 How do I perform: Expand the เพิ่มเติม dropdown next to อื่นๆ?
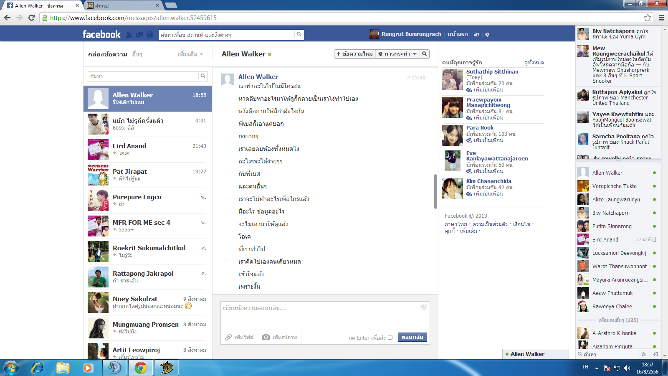coord(190,54)
